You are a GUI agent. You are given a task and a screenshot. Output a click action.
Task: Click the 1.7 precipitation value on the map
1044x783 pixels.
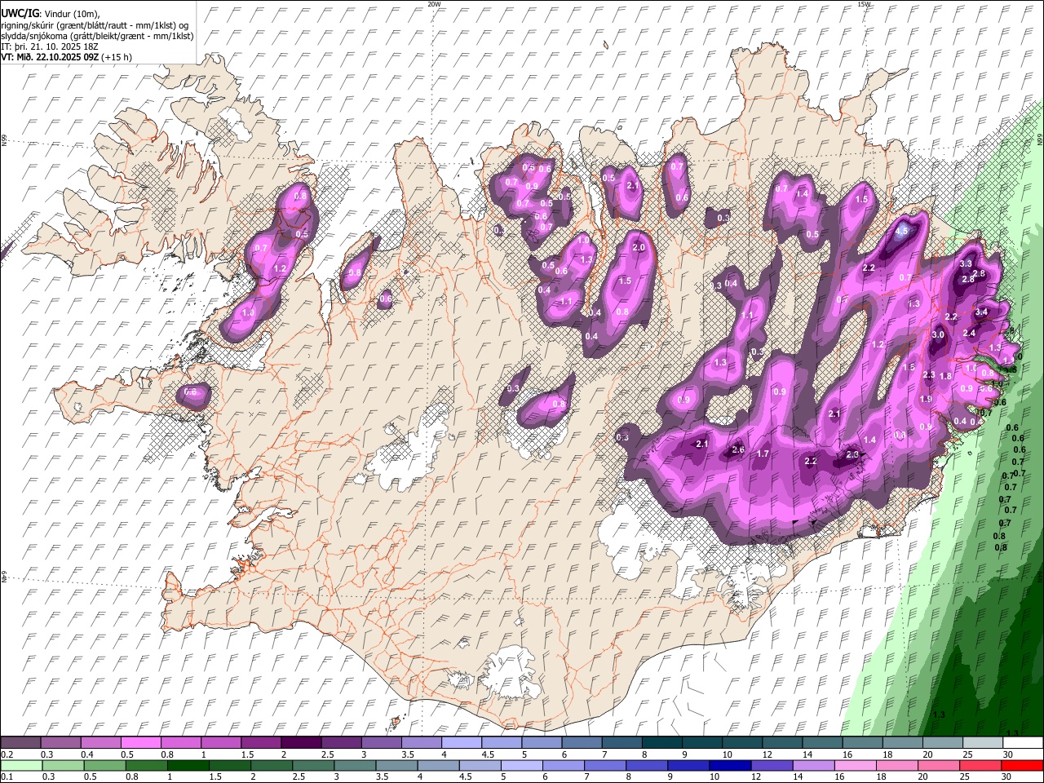point(763,453)
